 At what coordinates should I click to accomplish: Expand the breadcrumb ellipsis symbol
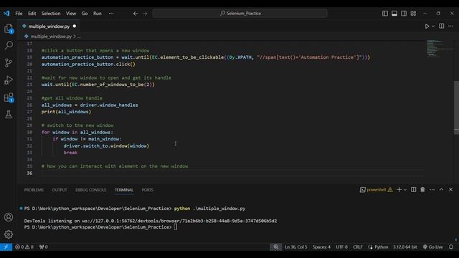(79, 37)
